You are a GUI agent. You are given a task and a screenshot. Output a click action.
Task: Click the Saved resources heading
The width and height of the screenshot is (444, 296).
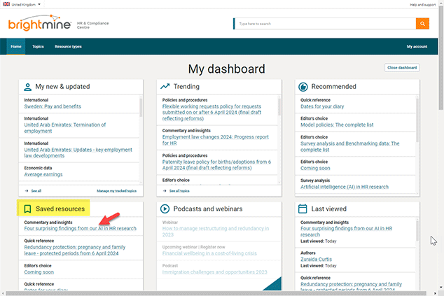click(x=60, y=209)
